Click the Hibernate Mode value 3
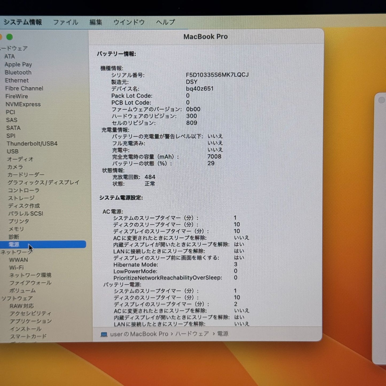 click(236, 264)
